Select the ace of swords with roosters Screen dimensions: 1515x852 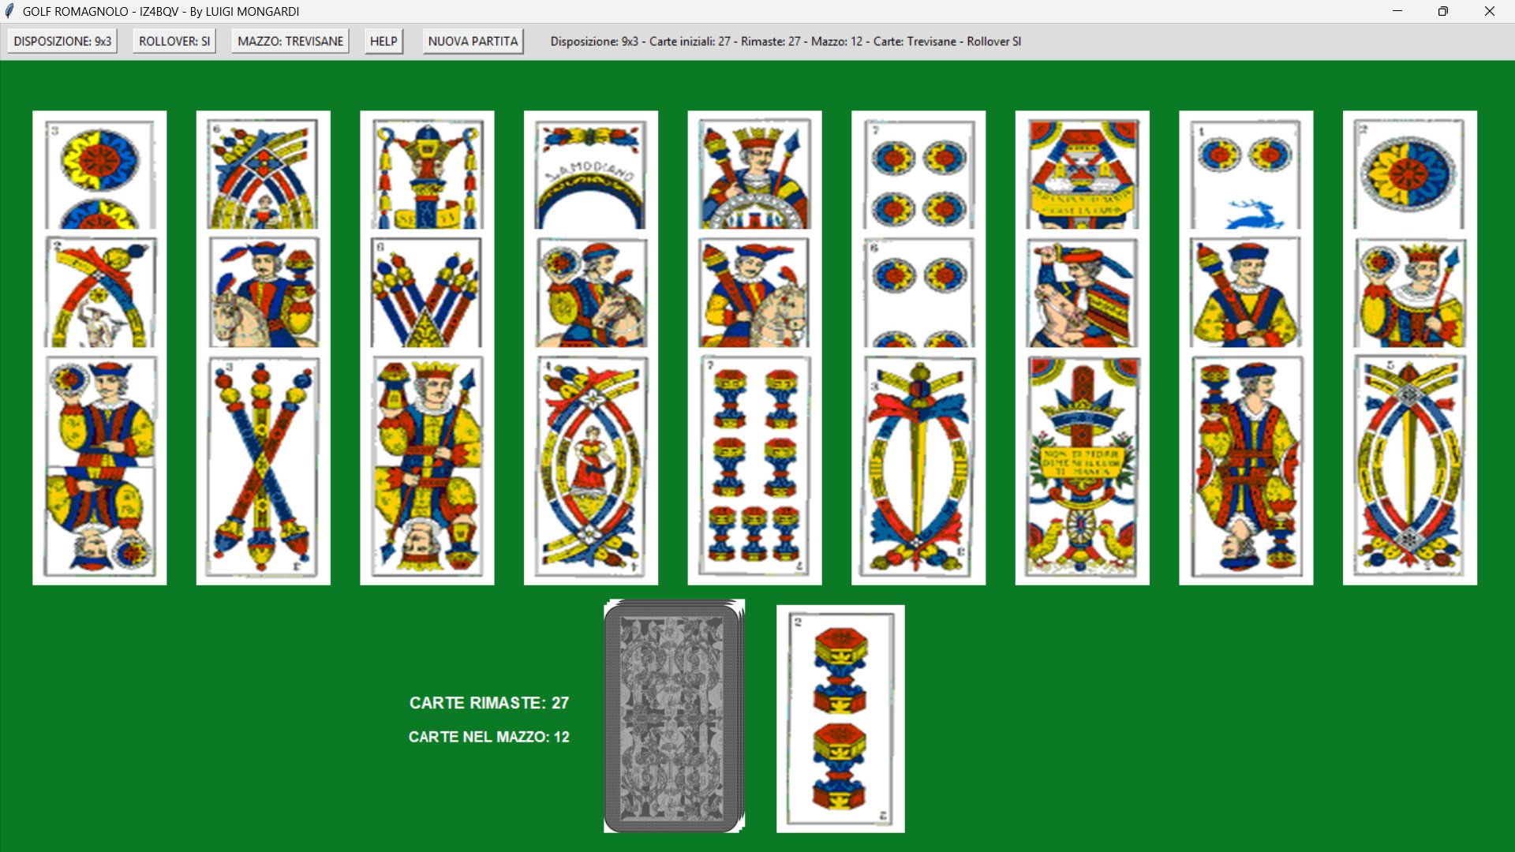(1082, 468)
